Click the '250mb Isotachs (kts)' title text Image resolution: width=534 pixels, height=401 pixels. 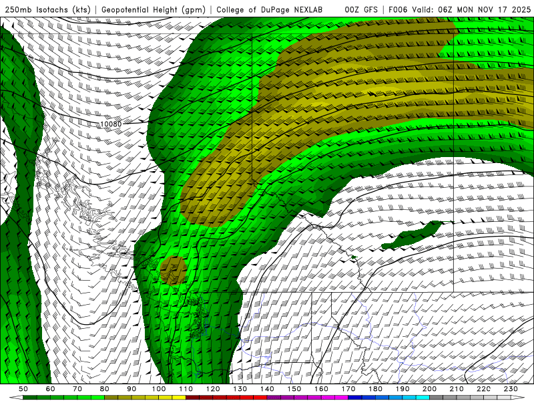pyautogui.click(x=47, y=10)
